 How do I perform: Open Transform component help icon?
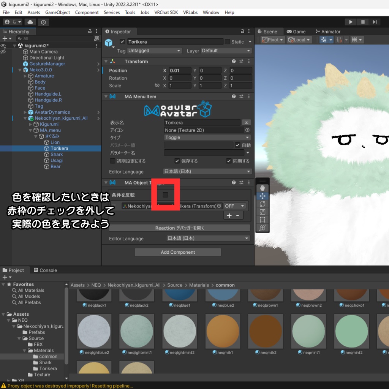(x=234, y=61)
